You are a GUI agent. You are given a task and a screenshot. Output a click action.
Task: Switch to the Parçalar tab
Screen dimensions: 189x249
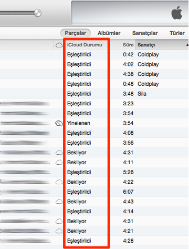[x=76, y=33]
